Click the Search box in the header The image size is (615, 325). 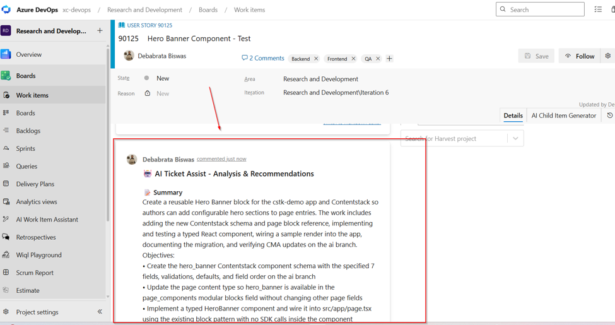tap(540, 9)
